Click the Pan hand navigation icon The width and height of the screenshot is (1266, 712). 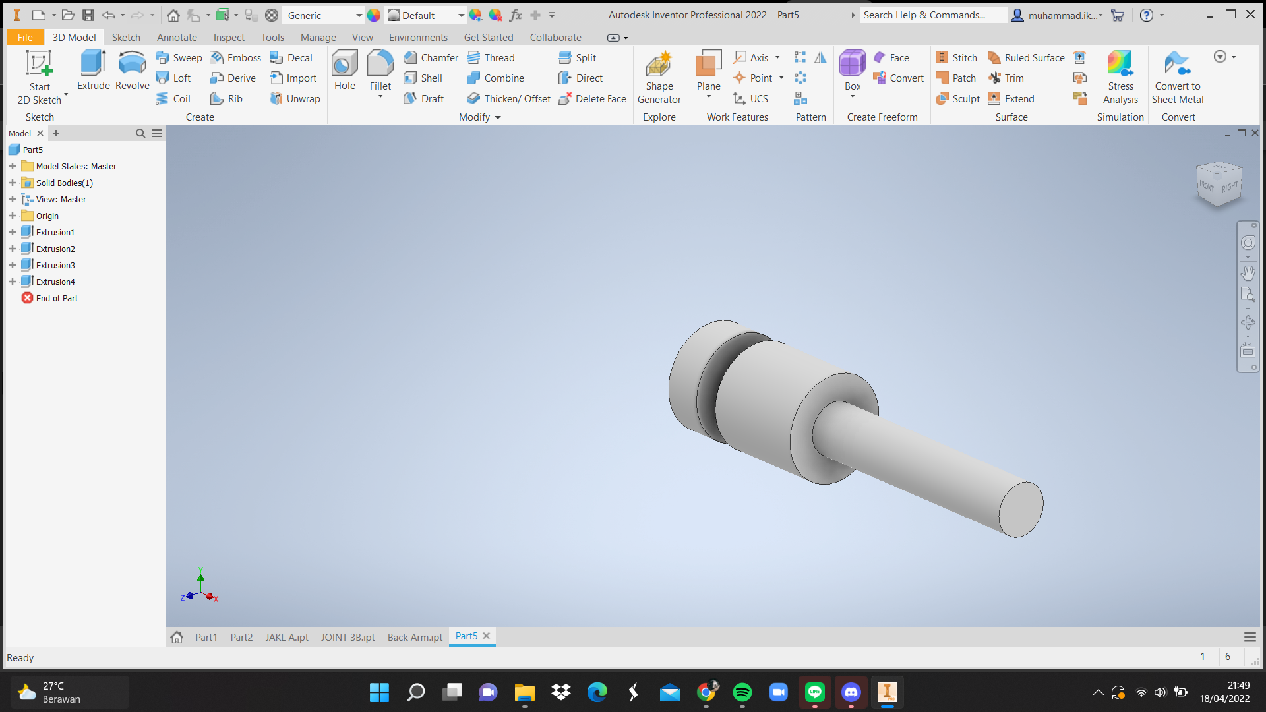point(1248,272)
